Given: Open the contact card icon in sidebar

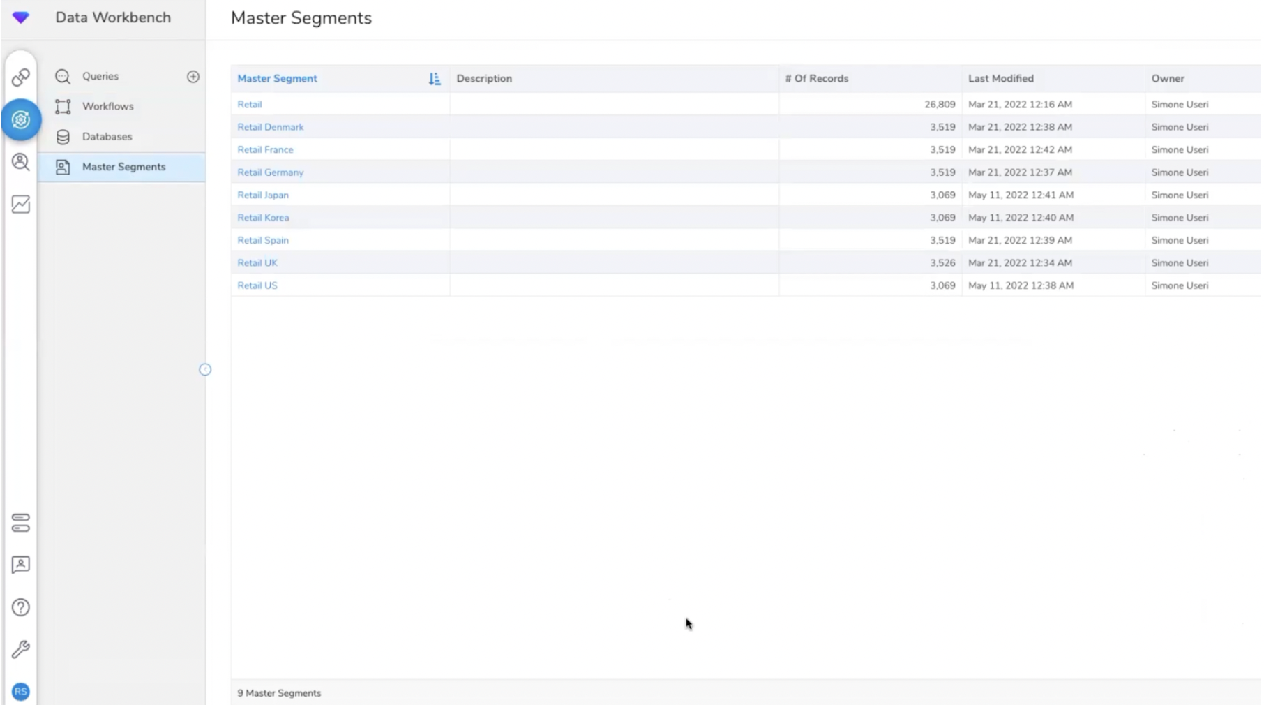Looking at the screenshot, I should click(21, 565).
